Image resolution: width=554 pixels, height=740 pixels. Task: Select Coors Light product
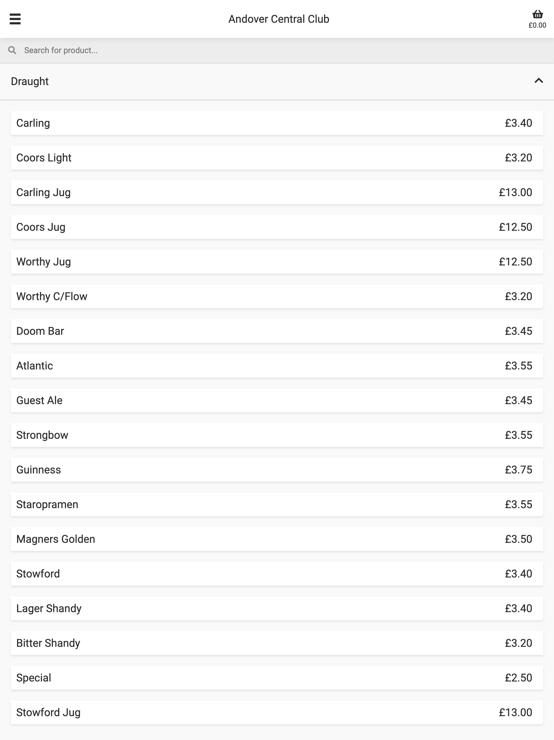tap(277, 158)
